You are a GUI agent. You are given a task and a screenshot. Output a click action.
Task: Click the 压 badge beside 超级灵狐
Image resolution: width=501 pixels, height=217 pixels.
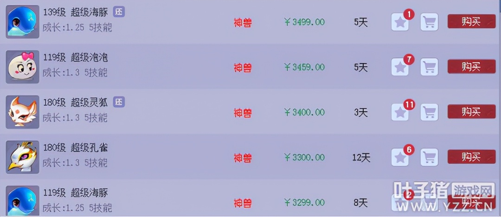point(119,102)
